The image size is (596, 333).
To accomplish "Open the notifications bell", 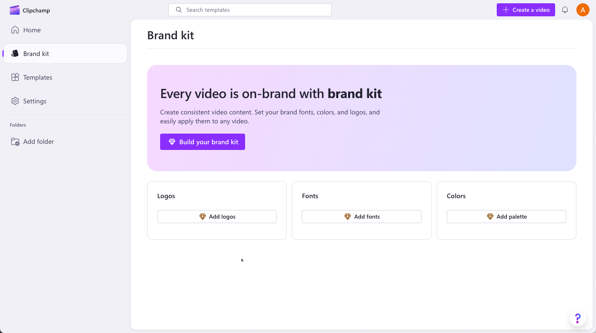I will click(565, 10).
